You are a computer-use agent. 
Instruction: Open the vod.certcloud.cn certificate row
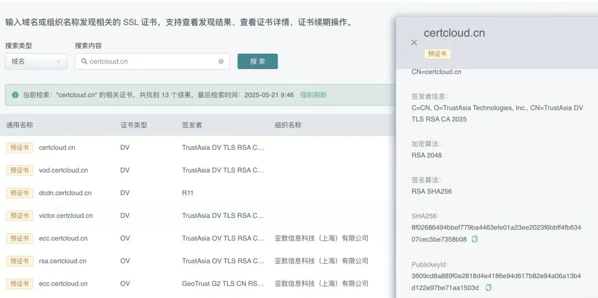63,170
